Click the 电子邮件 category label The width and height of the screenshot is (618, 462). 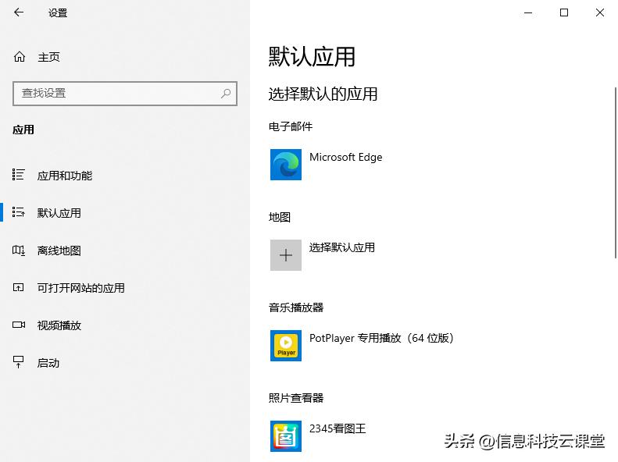click(x=291, y=126)
